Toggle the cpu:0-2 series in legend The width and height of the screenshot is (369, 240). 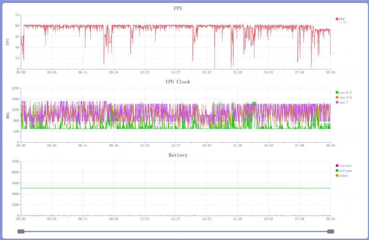pos(345,93)
